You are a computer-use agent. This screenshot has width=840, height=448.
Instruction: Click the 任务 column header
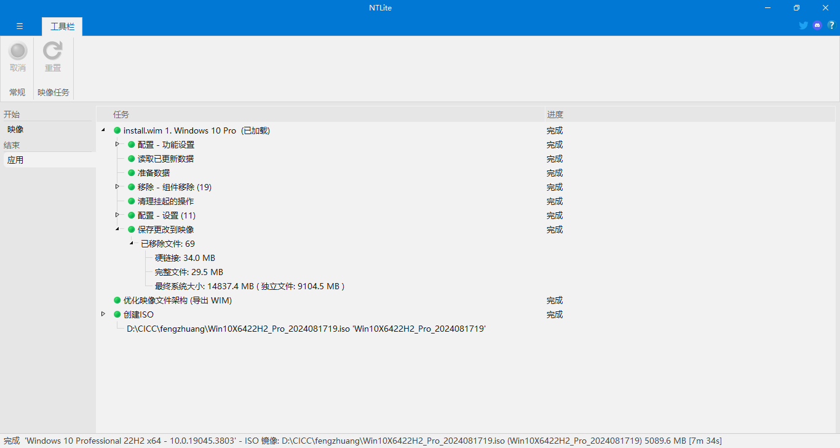click(121, 114)
